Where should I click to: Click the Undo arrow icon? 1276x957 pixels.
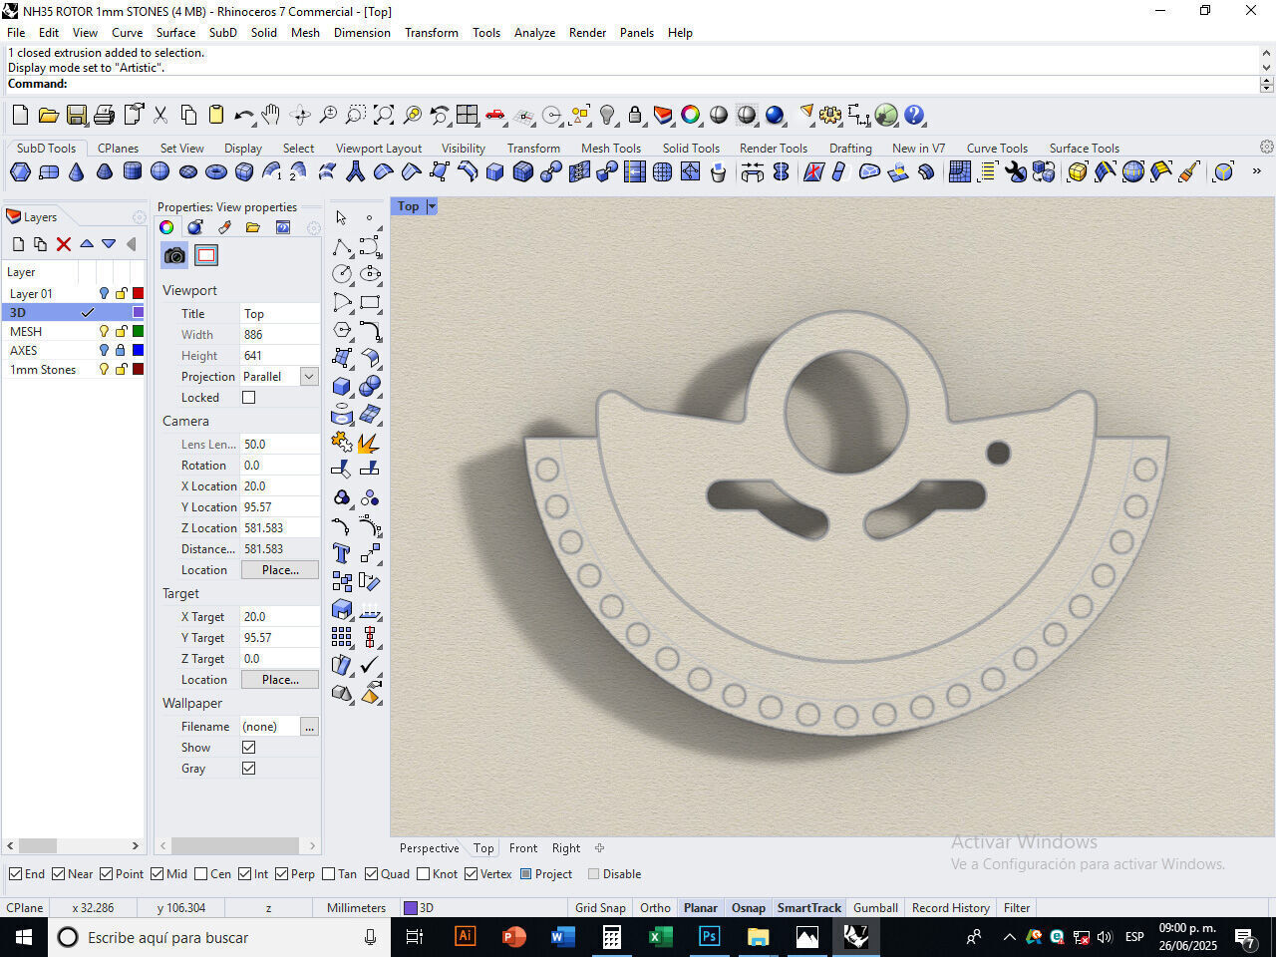pyautogui.click(x=243, y=116)
